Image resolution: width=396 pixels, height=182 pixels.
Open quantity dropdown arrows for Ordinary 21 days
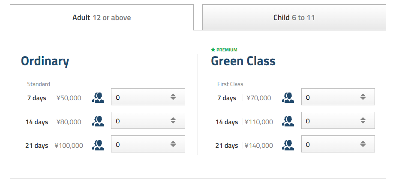(x=173, y=144)
